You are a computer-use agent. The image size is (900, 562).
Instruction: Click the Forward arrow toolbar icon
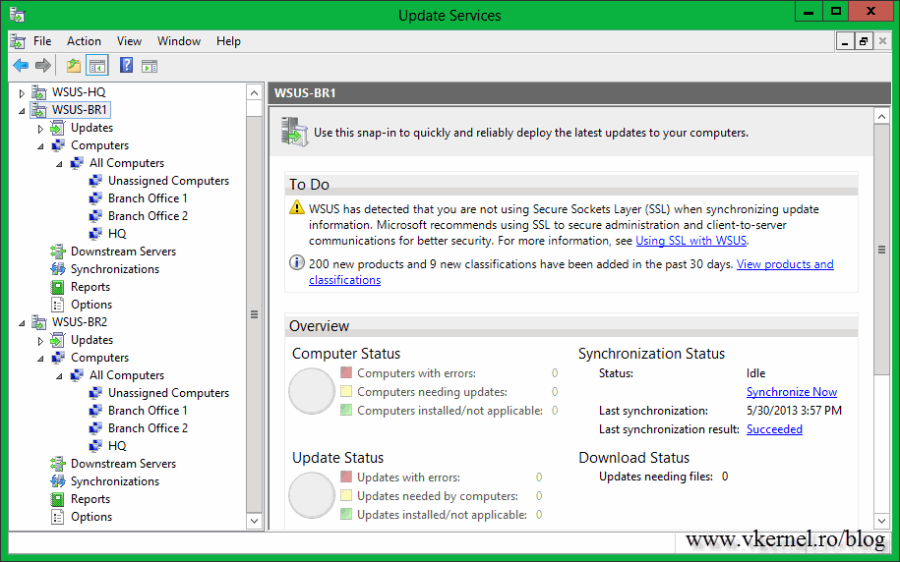pyautogui.click(x=43, y=66)
